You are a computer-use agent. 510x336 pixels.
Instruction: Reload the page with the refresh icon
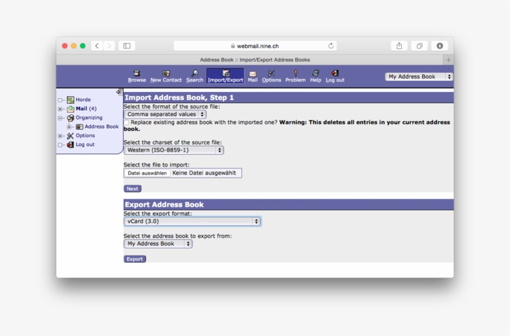331,46
